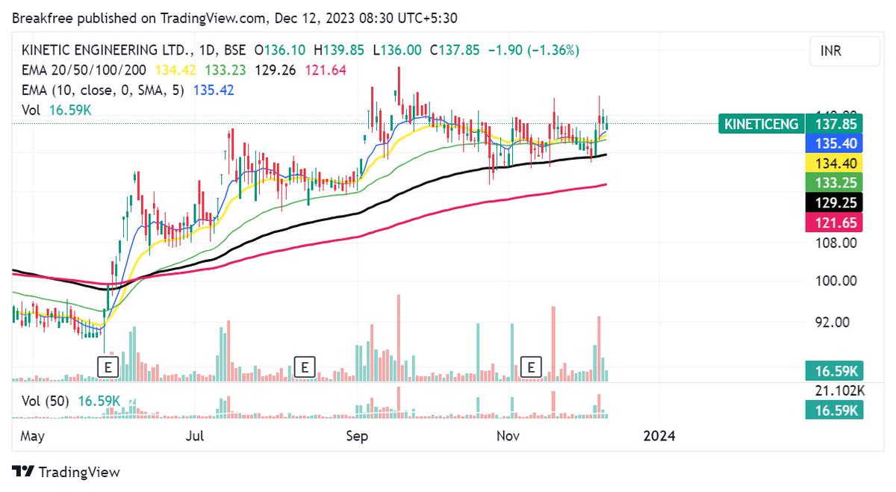Screen dimensions: 896x492
Task: Click the Breakfree username link
Action: click(41, 17)
